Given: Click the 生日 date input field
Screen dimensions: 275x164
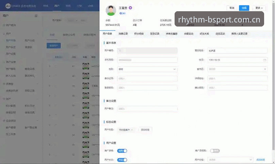Looking at the screenshot, I should pos(238,60).
